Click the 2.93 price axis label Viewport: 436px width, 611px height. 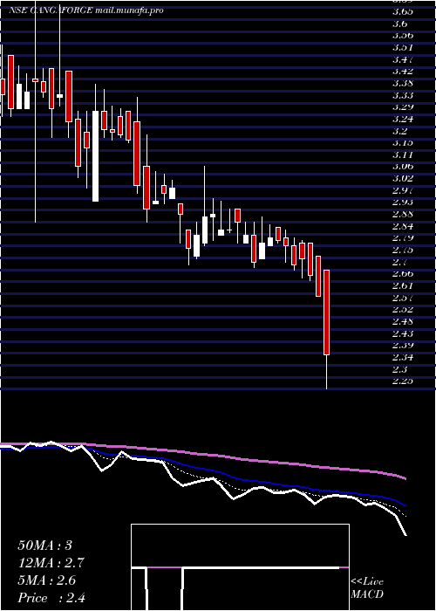coord(403,203)
